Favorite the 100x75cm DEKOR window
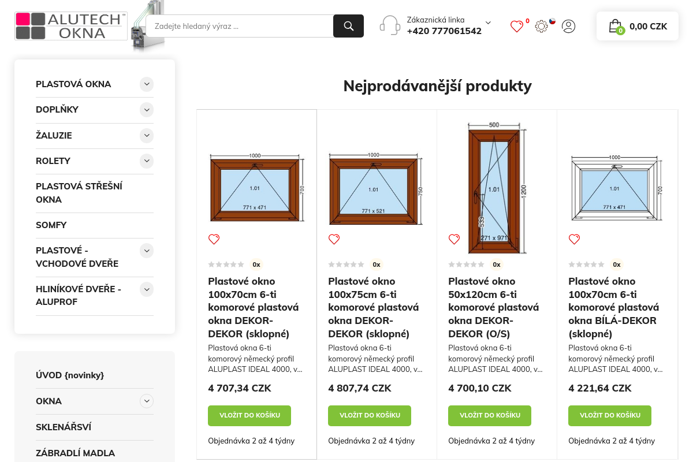Viewport: 693px width, 462px height. click(x=334, y=239)
